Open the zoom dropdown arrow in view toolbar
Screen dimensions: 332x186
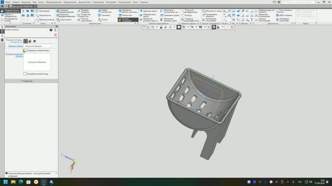pos(157,27)
